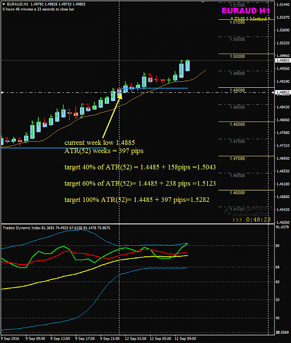Click the '12 Sep 09:00' time axis label
This screenshot has height=343, width=291.
(185, 339)
